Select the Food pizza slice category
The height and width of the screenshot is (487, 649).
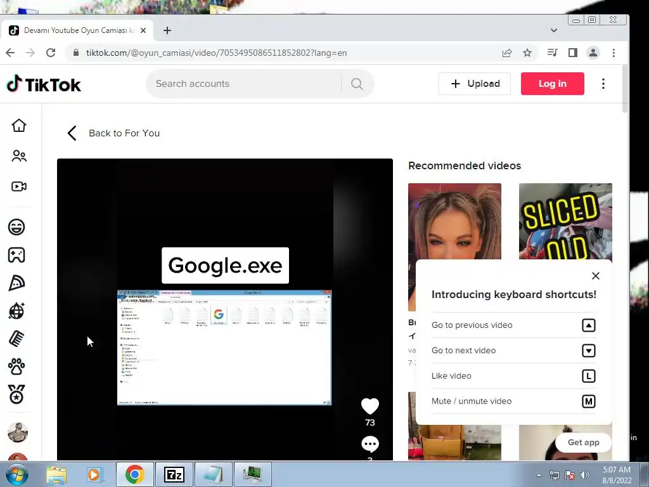(x=16, y=283)
